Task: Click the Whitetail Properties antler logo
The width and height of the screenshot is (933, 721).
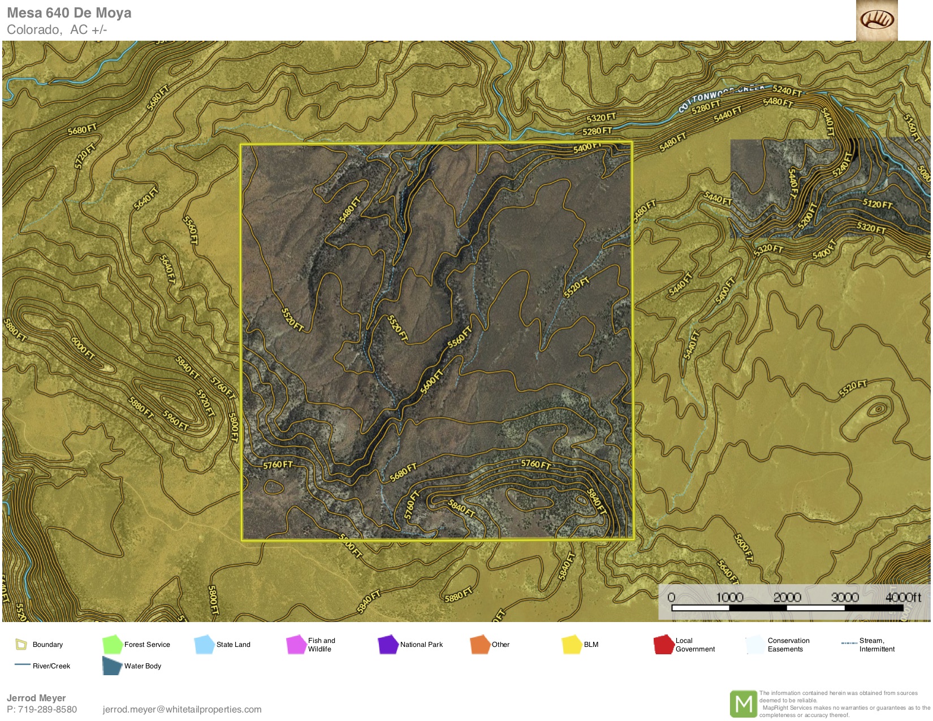Action: (876, 20)
